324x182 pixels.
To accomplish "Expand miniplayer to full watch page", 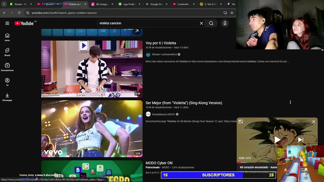I will point(241,122).
